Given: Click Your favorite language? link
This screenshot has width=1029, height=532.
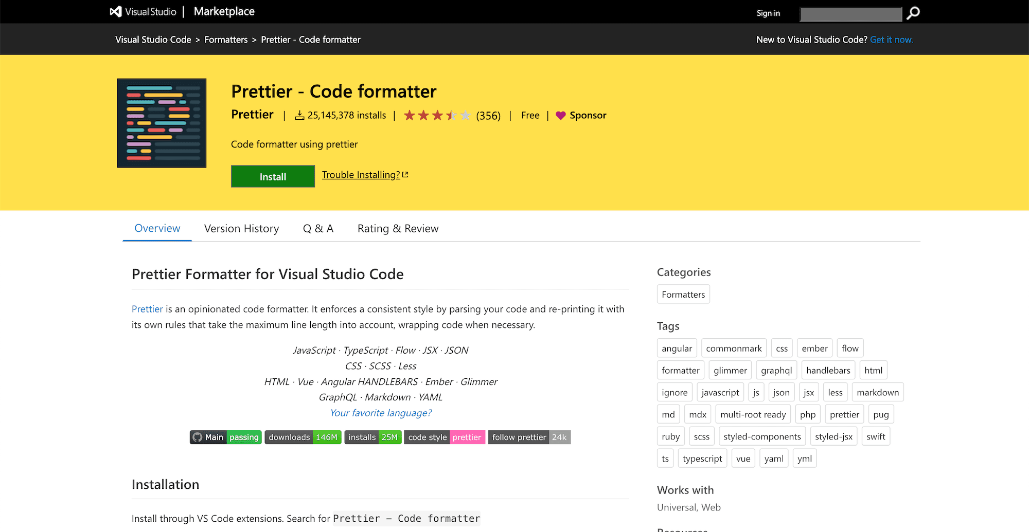Looking at the screenshot, I should coord(381,413).
